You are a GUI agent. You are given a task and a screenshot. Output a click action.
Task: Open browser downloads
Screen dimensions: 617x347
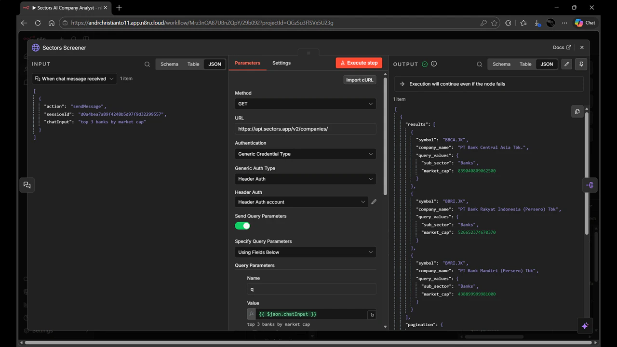pyautogui.click(x=537, y=23)
